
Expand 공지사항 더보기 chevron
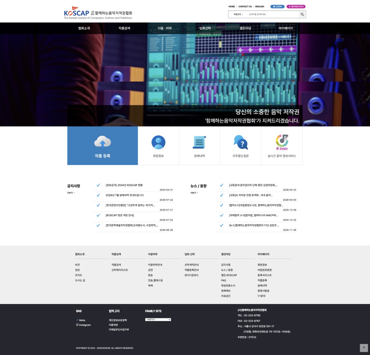coord(71,193)
